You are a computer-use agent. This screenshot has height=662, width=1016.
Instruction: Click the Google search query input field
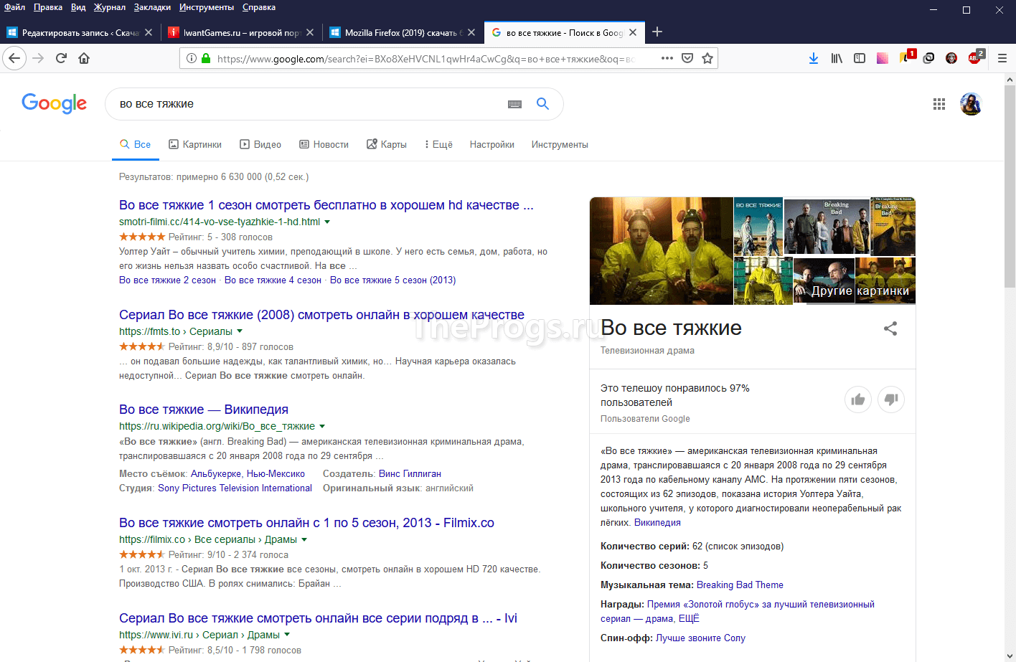(x=309, y=104)
